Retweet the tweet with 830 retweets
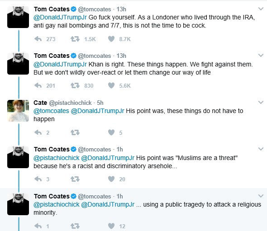Image resolution: width=267 pixels, height=231 pixels. coord(75,85)
